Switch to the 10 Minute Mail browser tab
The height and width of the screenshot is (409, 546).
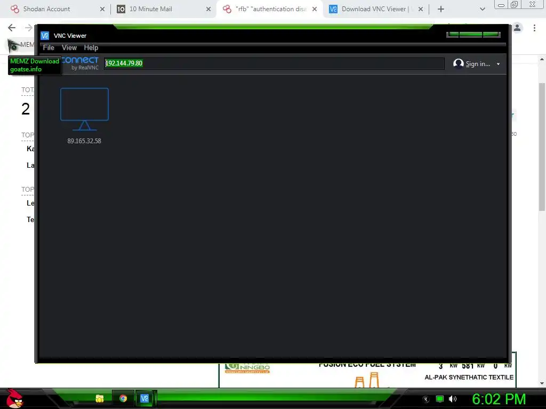164,9
